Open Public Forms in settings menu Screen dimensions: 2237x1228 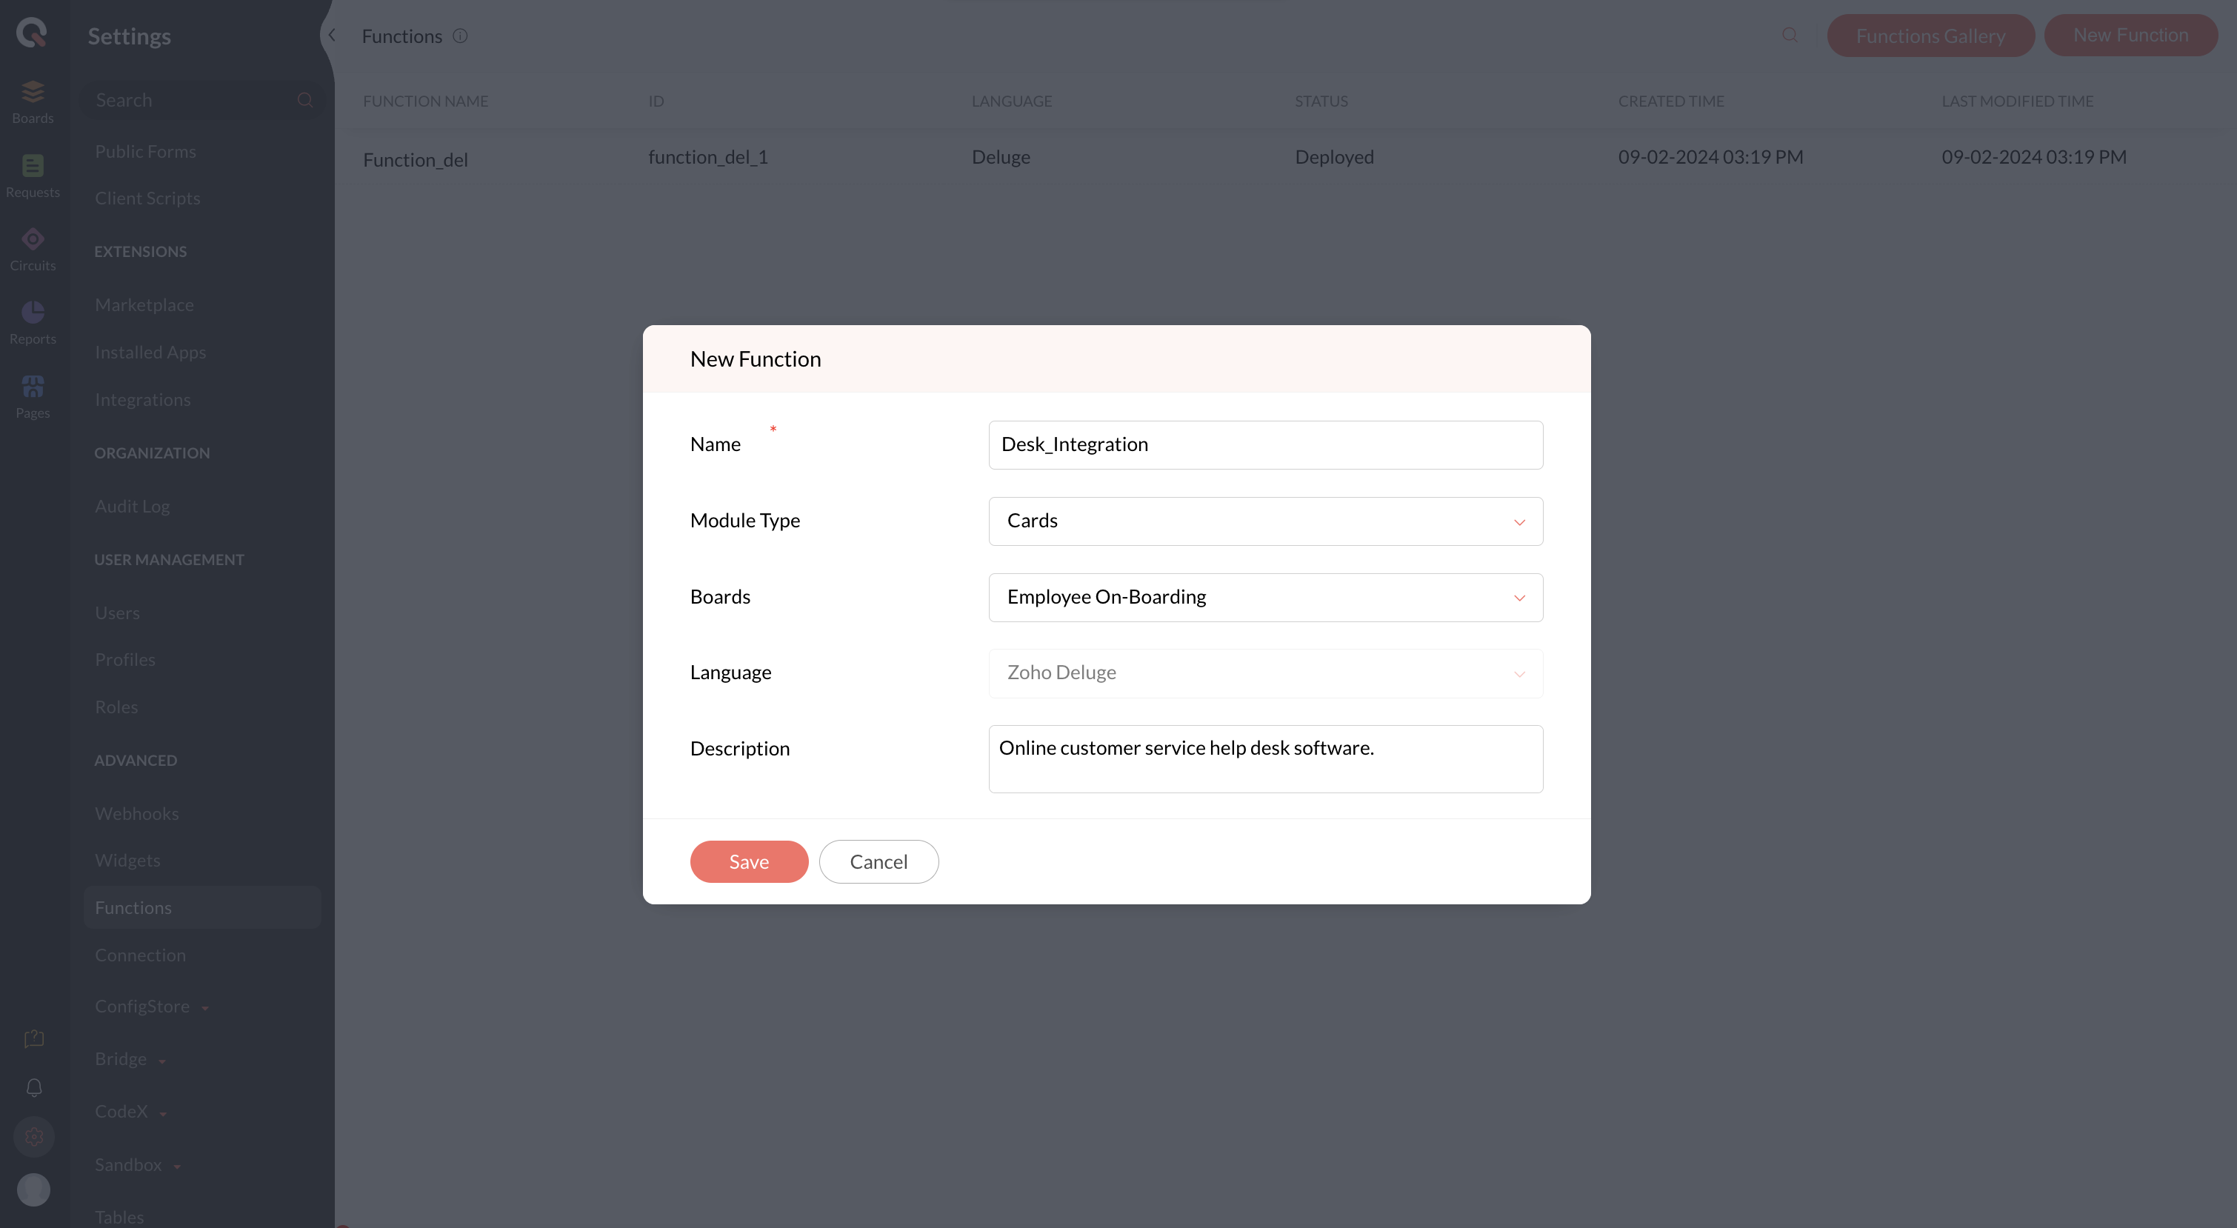(x=145, y=151)
